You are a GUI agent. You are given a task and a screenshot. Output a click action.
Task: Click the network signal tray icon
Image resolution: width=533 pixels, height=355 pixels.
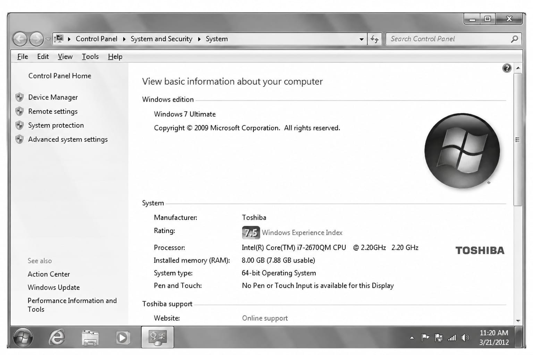coord(452,338)
